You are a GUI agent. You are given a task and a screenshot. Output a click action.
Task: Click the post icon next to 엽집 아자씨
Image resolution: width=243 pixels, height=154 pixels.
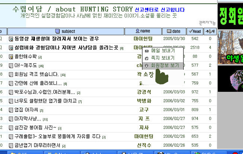tap(11, 110)
